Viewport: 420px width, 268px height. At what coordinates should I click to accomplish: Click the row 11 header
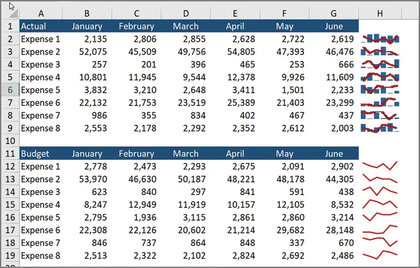point(10,154)
